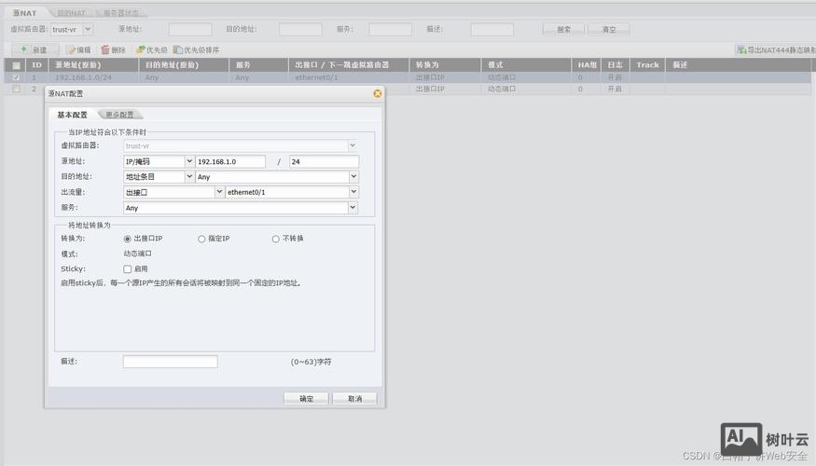Select the 出接口IP radio button
Image resolution: width=816 pixels, height=466 pixels.
point(127,239)
